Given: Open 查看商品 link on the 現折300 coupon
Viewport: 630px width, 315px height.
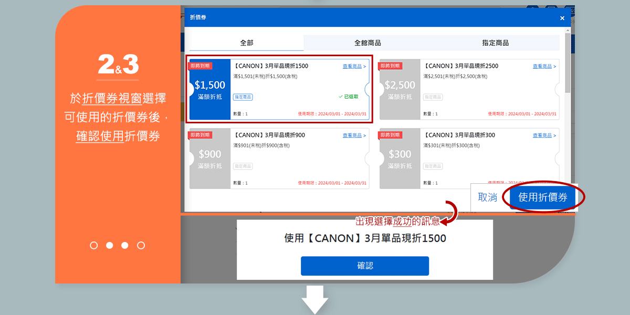Looking at the screenshot, I should tap(544, 135).
